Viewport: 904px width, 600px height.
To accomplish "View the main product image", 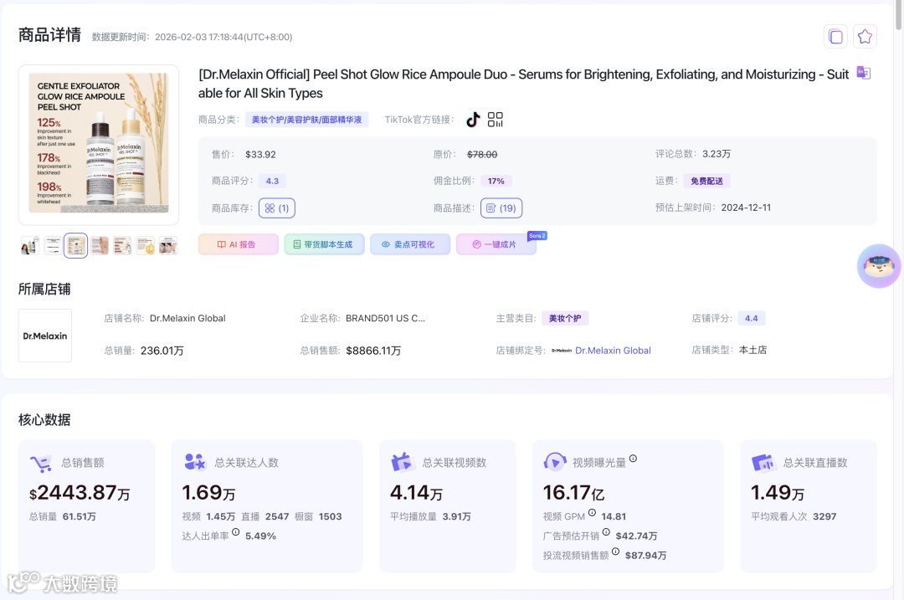I will (99, 144).
